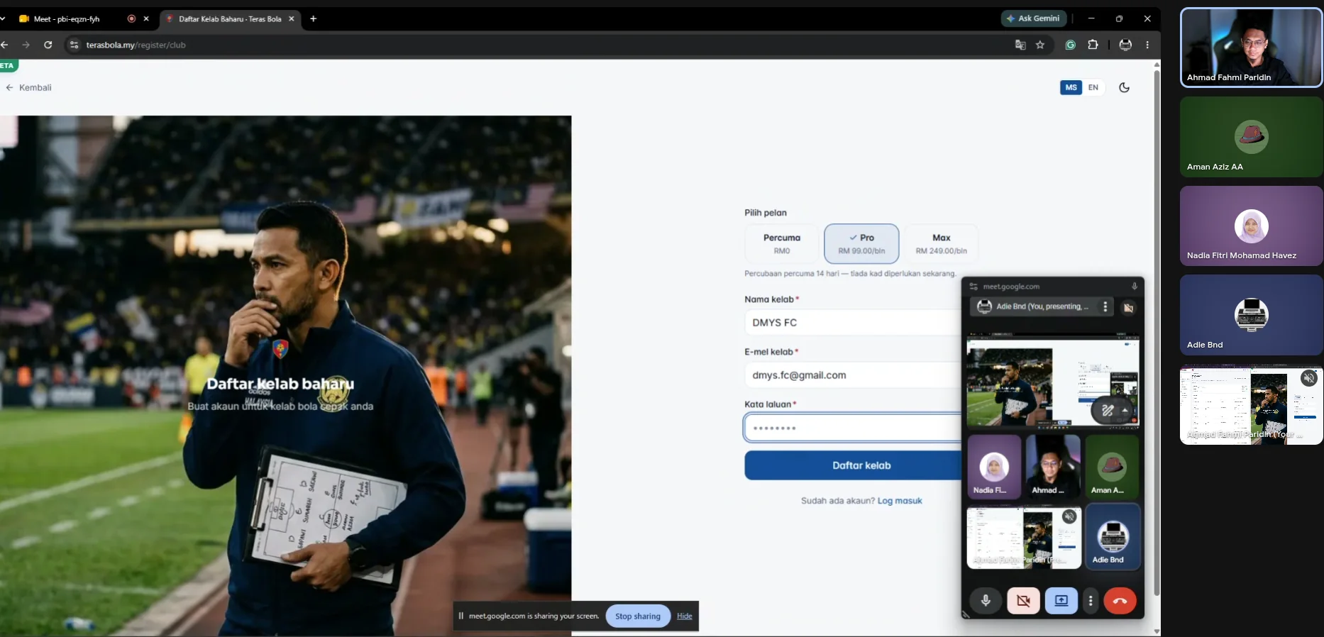Screen dimensions: 1324x637
Task: Switch to Daftar Kelab Baharu tab
Action: click(228, 19)
